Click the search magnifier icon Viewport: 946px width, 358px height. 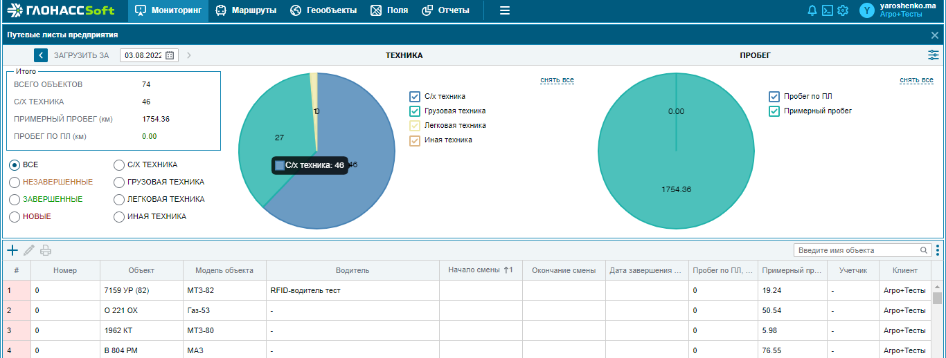point(924,250)
